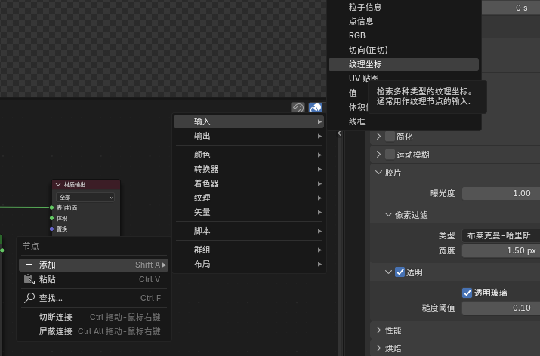Viewport: 540px width, 356px height.
Task: Click the green 表(曲)面 input socket
Action: (x=51, y=207)
